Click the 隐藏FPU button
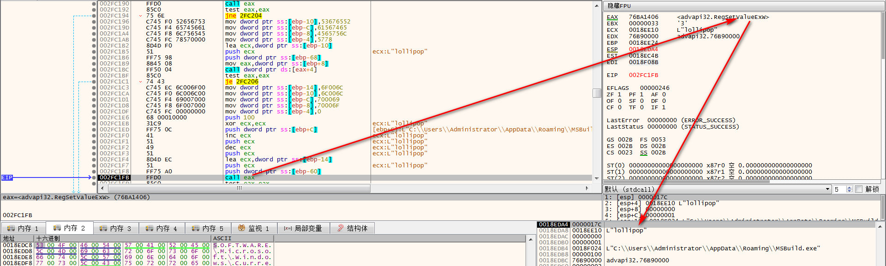The image size is (886, 266). (619, 6)
